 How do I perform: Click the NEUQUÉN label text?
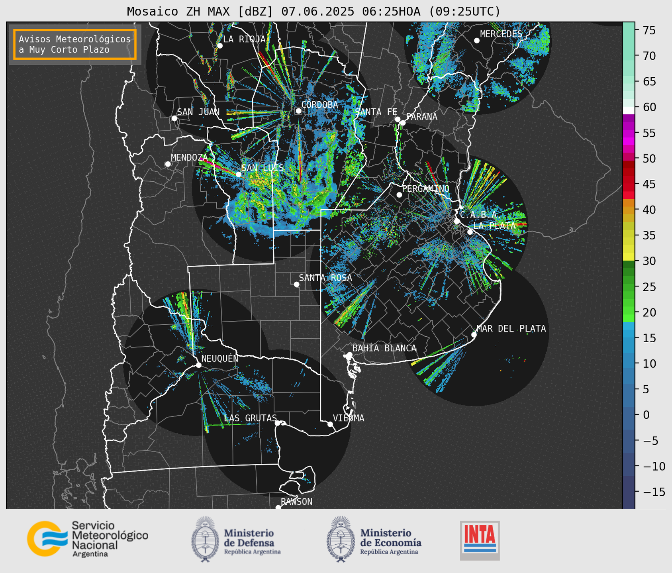point(219,358)
